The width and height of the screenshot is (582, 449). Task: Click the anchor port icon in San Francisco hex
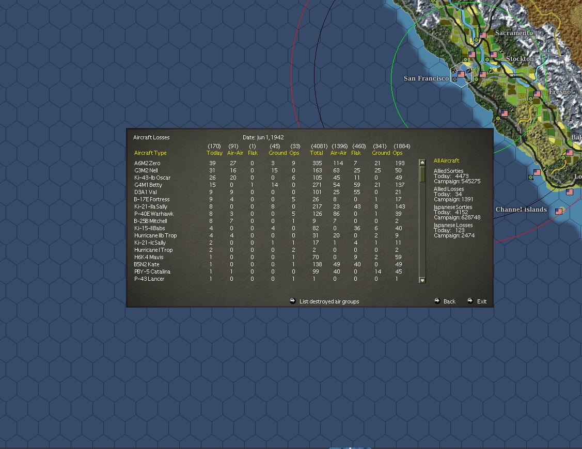[453, 71]
